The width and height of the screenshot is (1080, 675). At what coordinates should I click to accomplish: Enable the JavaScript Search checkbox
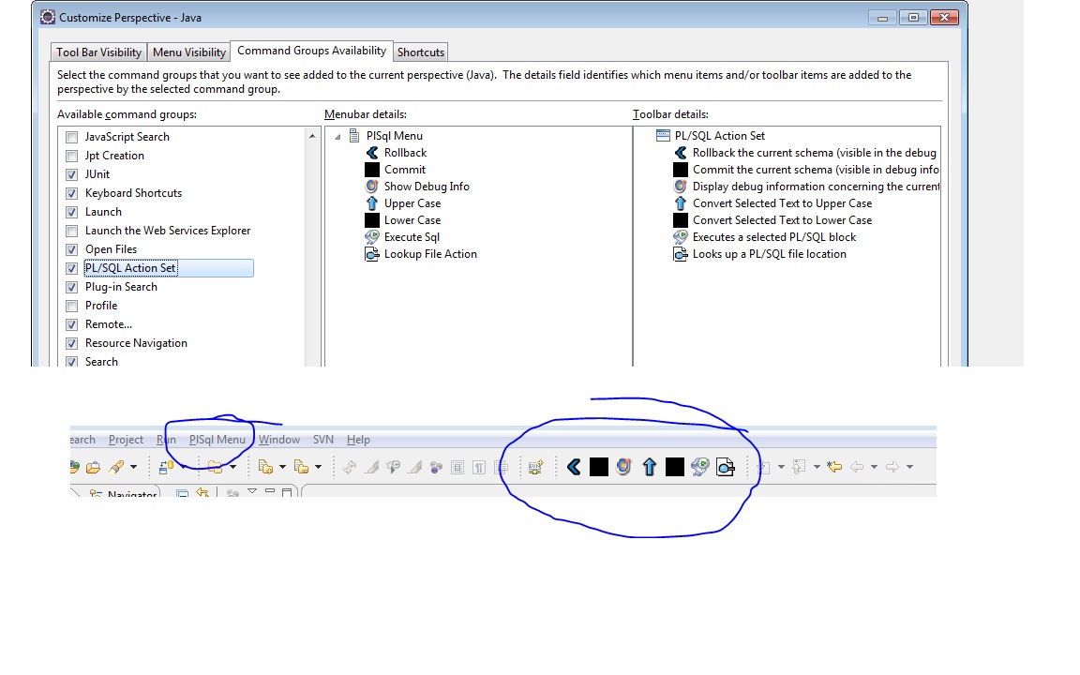tap(71, 137)
